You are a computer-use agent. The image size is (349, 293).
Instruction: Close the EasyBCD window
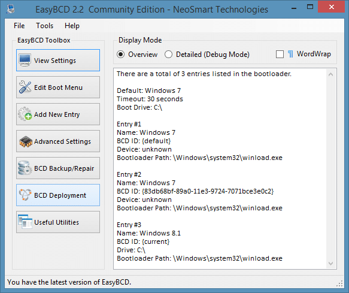[x=332, y=7]
